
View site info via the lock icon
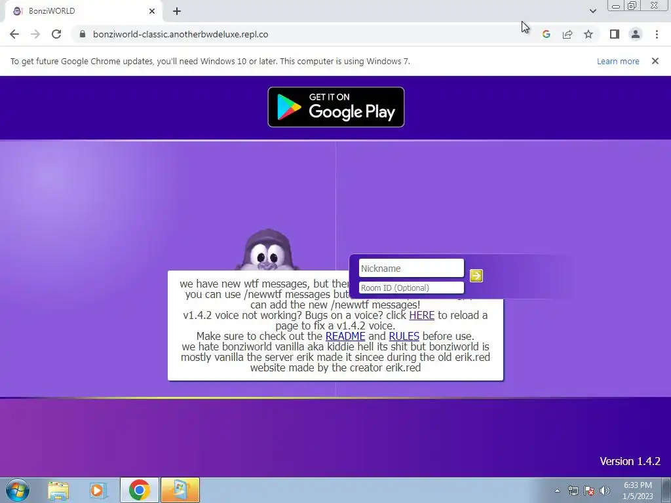click(83, 34)
